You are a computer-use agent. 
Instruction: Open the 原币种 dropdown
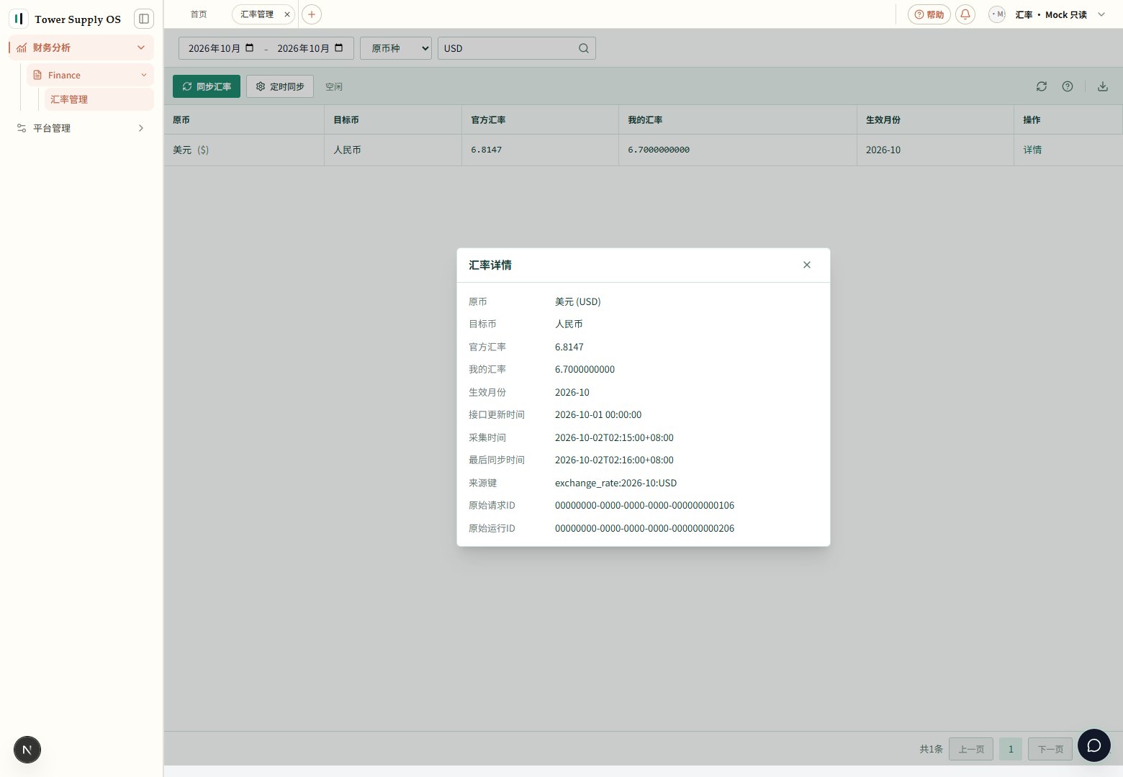pos(396,48)
